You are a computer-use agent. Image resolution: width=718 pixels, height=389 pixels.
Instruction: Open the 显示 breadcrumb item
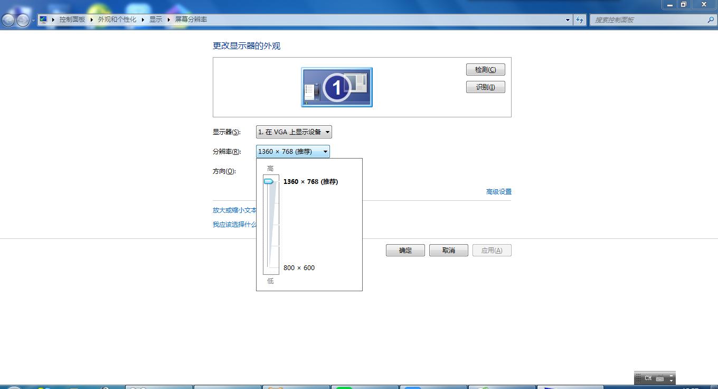tap(156, 20)
